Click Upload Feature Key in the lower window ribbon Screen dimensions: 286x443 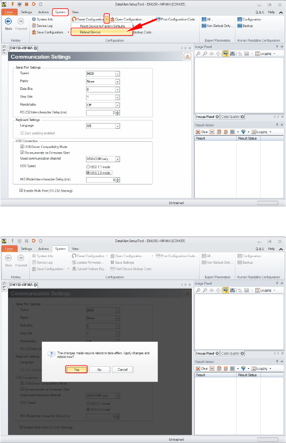tap(89, 269)
